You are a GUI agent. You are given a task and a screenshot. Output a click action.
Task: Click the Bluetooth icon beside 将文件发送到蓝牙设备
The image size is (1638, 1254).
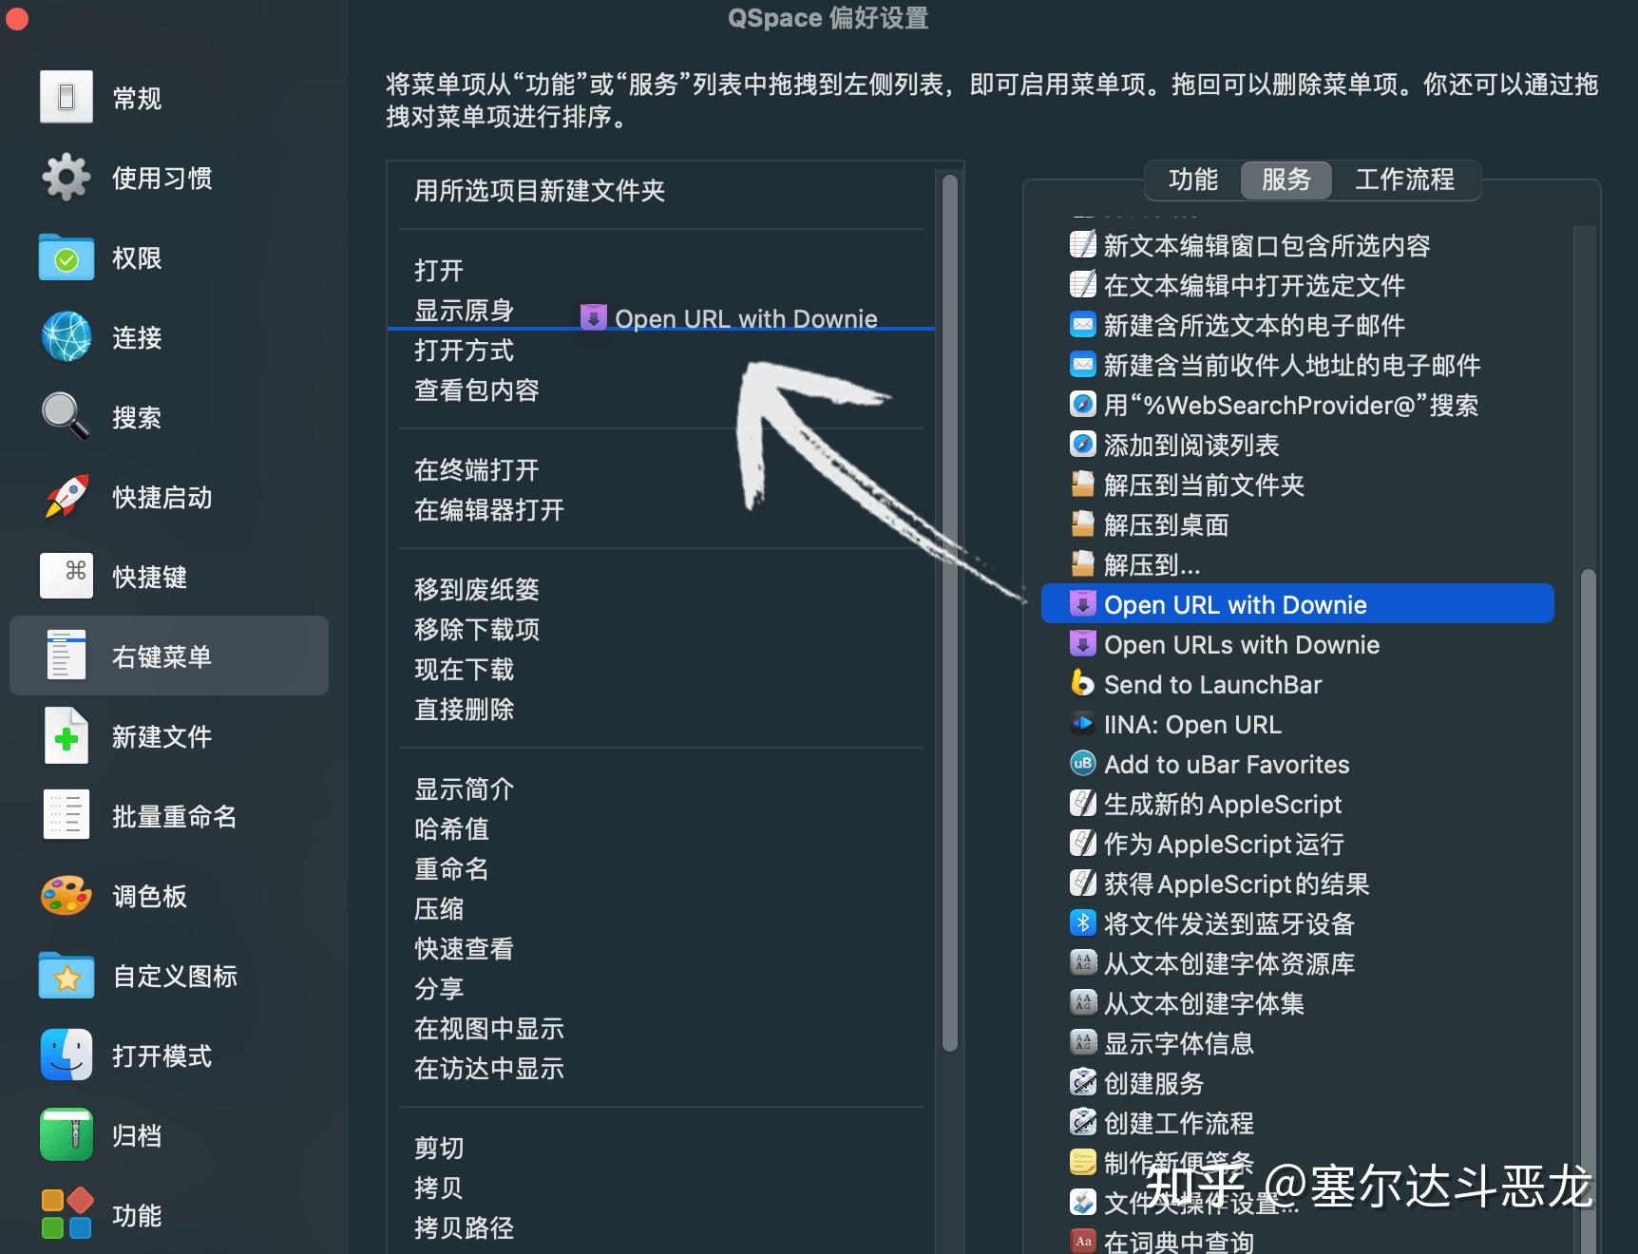[x=1082, y=922]
